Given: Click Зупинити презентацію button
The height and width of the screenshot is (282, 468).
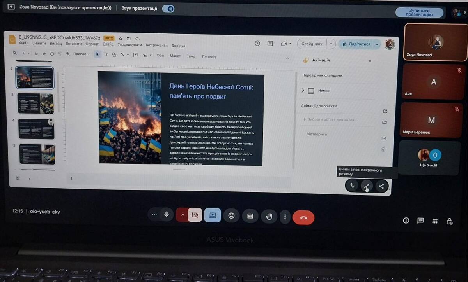Looking at the screenshot, I should point(419,12).
